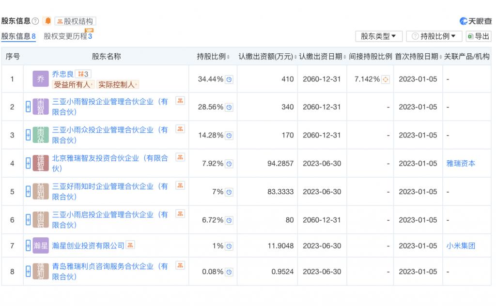Click the indirect holding icon beside 7.142%

click(386, 79)
